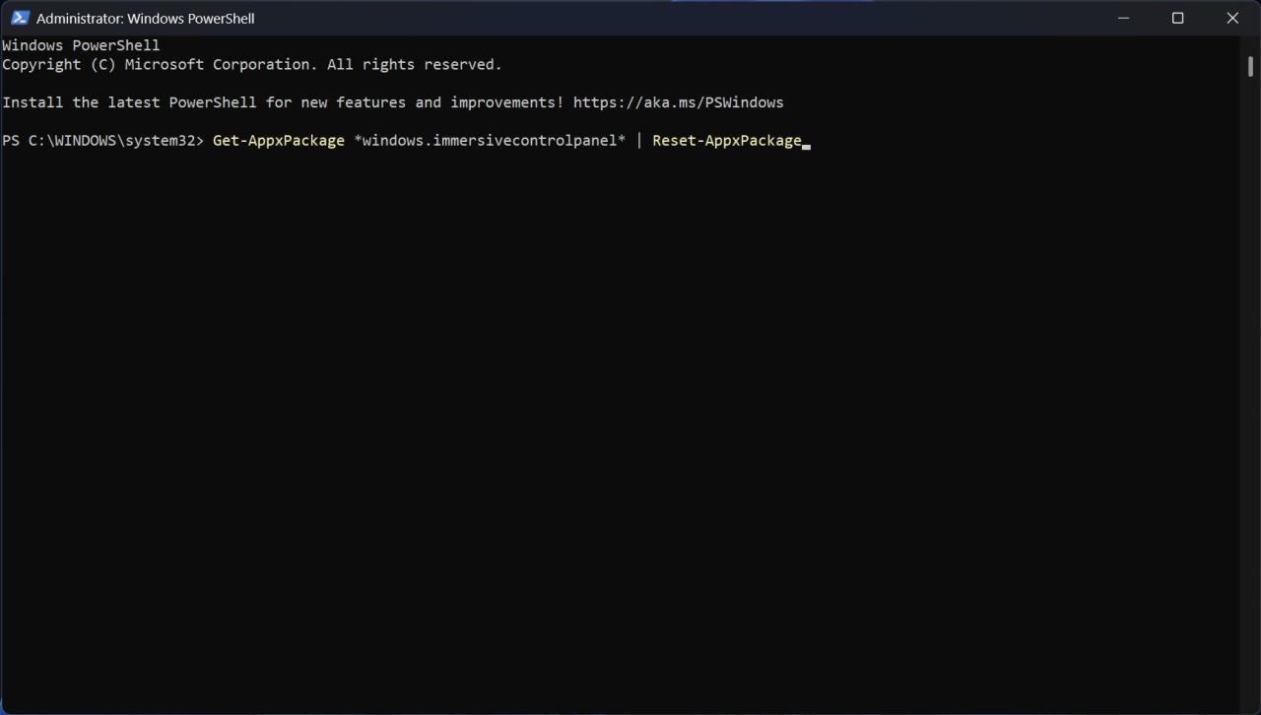
Task: Minimize the PowerShell window
Action: 1123,18
